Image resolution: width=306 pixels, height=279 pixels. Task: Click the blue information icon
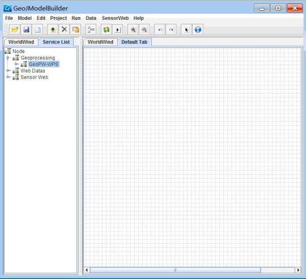[198, 29]
